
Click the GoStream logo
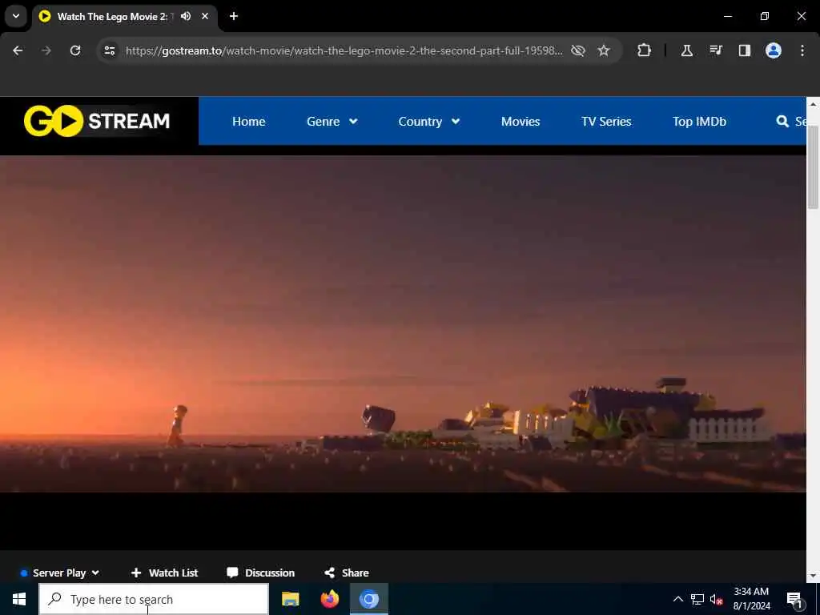click(x=97, y=121)
